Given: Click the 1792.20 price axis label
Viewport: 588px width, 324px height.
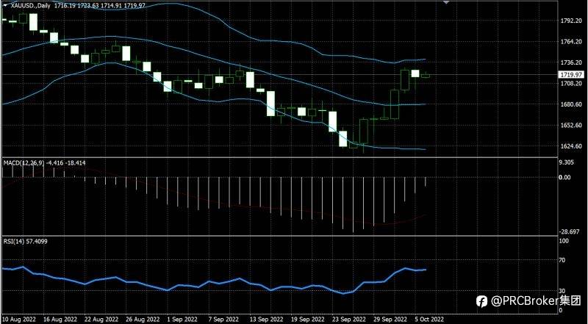Looking at the screenshot, I should [570, 21].
